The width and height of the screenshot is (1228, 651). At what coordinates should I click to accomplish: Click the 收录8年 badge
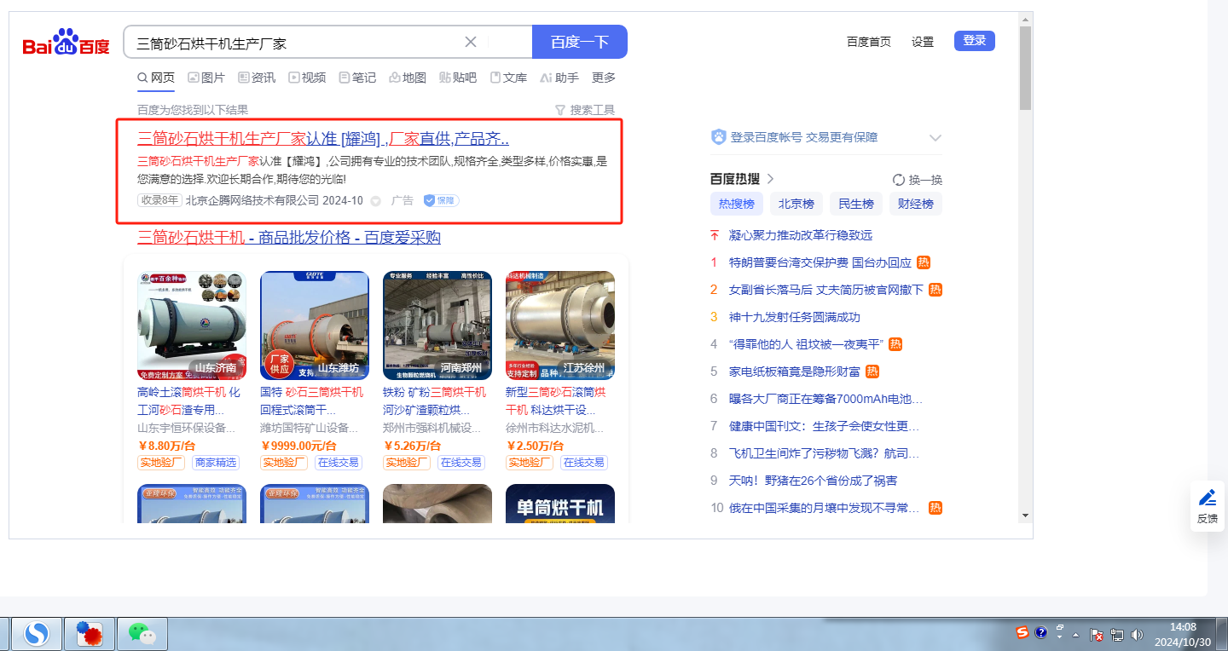(x=159, y=200)
